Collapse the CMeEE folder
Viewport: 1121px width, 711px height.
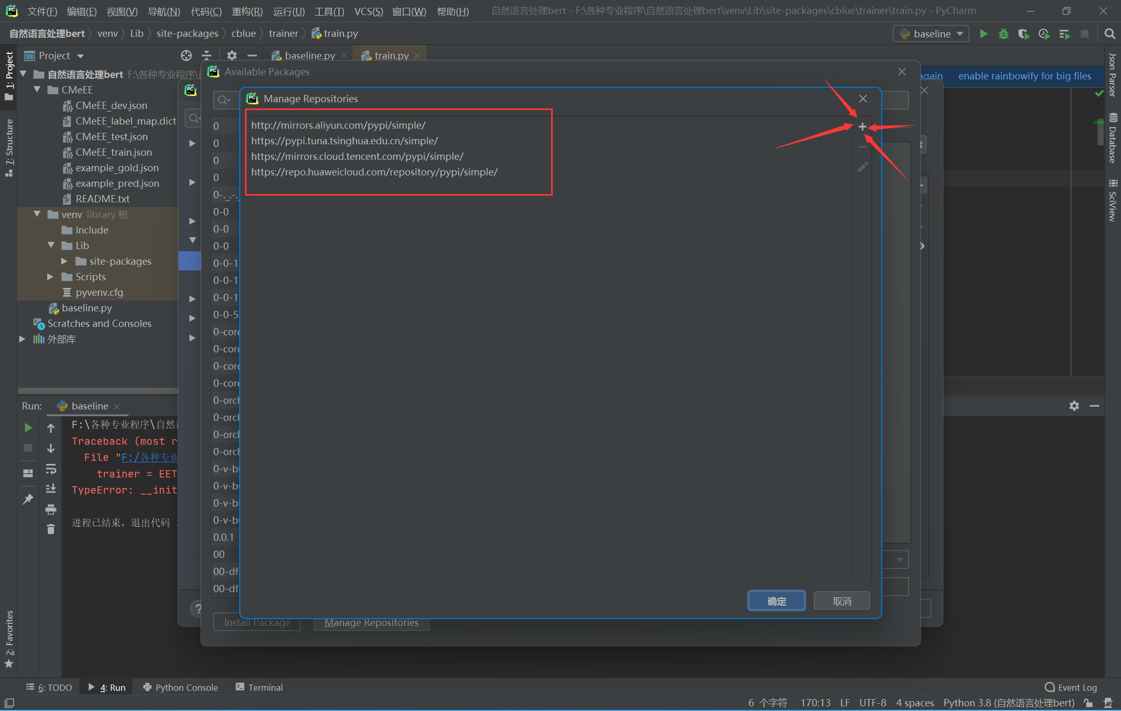click(37, 90)
